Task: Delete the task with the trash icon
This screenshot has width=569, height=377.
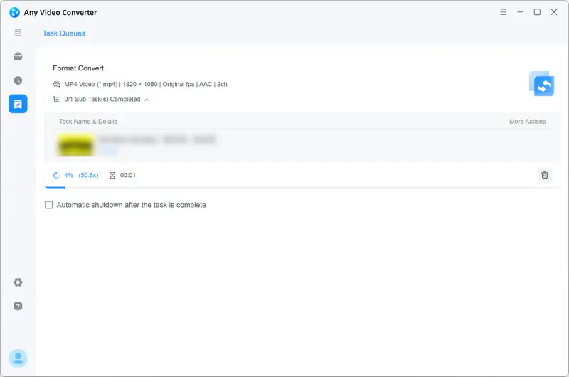Action: coord(544,175)
